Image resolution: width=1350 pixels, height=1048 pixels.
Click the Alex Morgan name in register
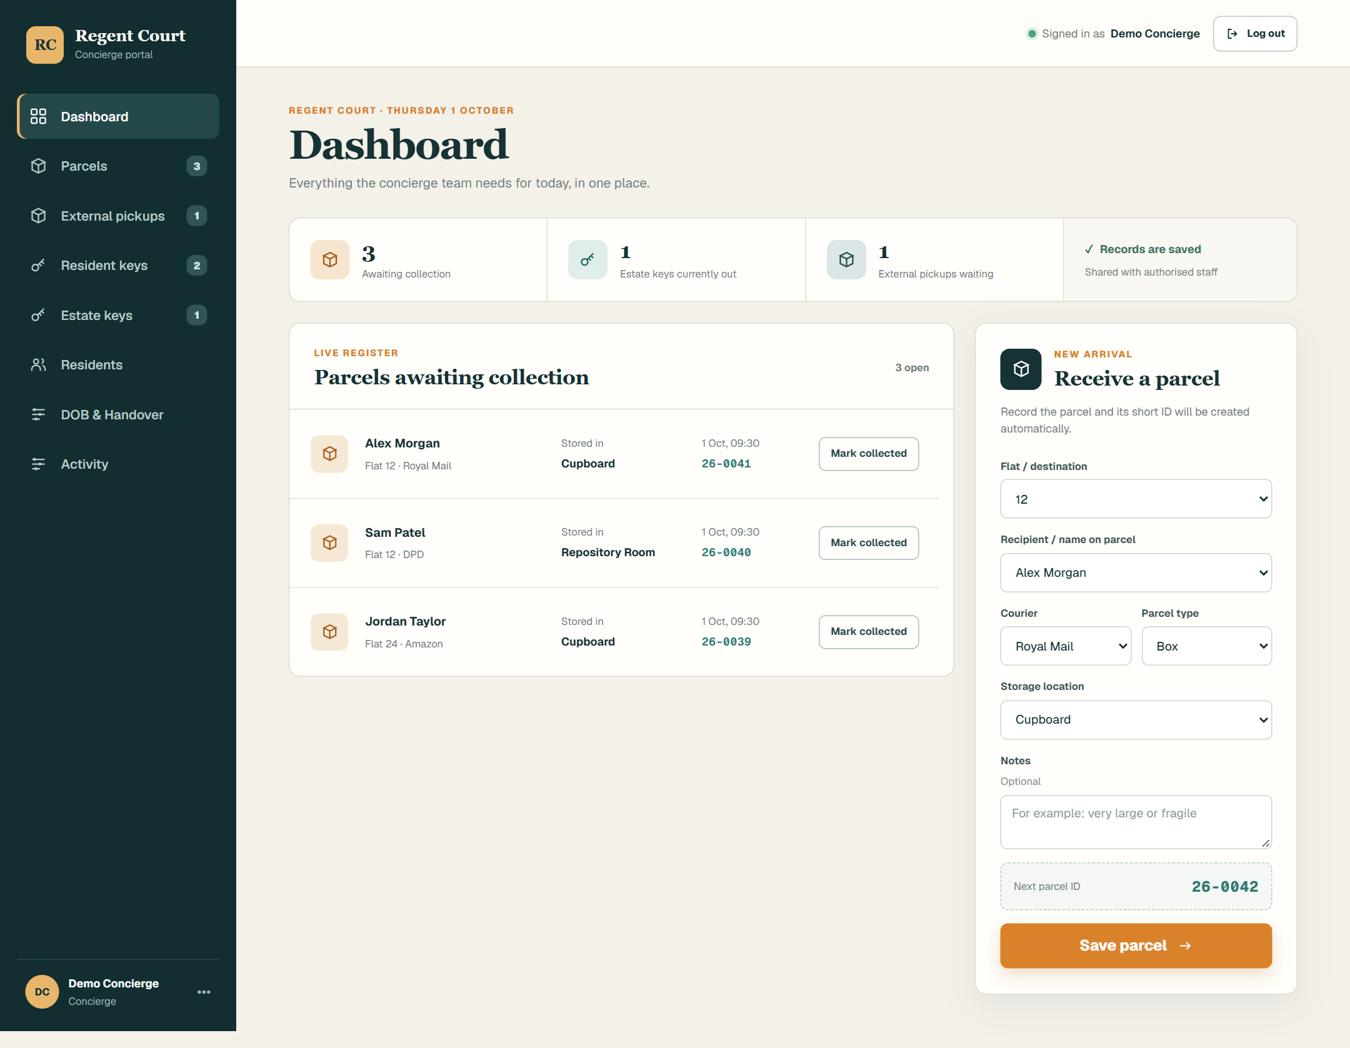pyautogui.click(x=402, y=443)
